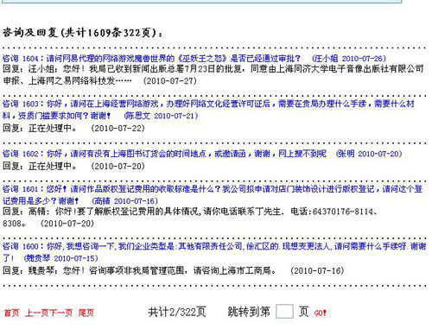Click the GO! jump button

pos(321,313)
